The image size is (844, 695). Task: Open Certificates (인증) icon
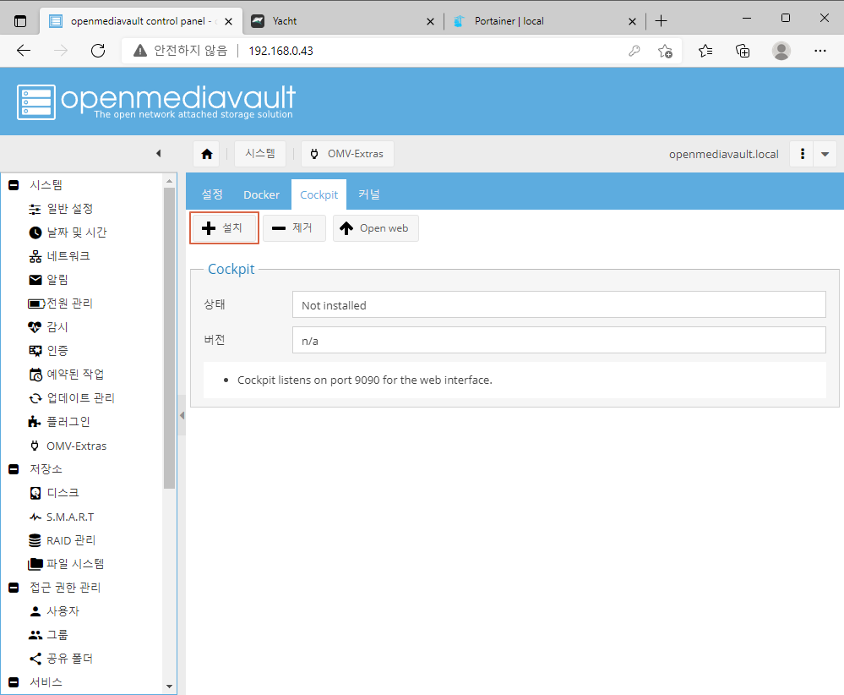(35, 351)
